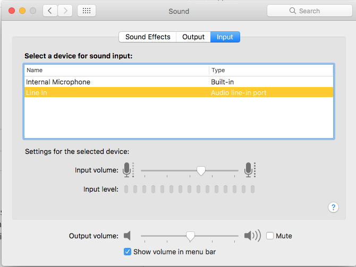Click the small microphone icon for input volume
The image size is (356, 267).
pyautogui.click(x=128, y=170)
